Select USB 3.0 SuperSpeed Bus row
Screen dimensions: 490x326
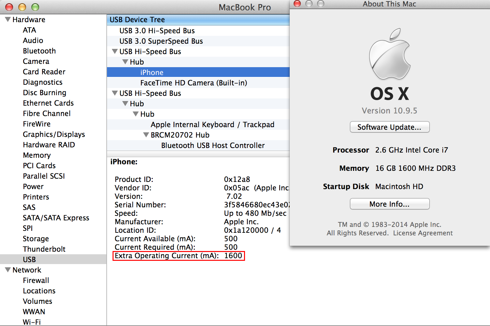click(198, 41)
